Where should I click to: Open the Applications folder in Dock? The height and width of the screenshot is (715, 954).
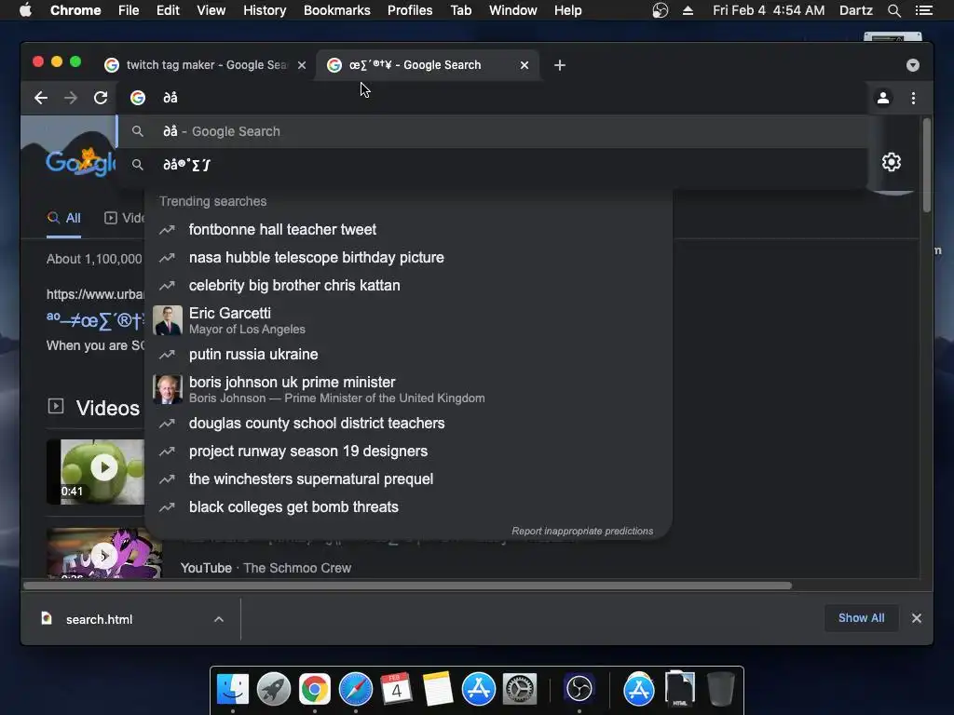[x=638, y=689]
